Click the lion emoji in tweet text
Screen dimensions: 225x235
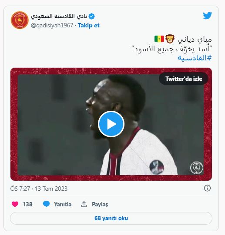(170, 39)
